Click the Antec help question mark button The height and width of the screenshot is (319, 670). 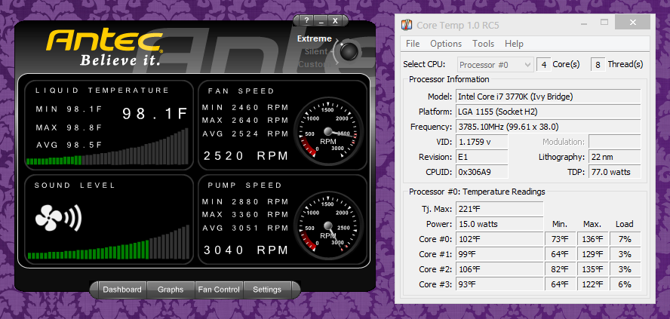point(306,20)
